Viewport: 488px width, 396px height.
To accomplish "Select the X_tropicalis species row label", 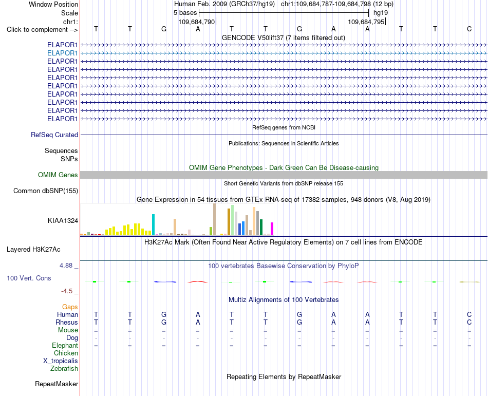I will (x=61, y=361).
